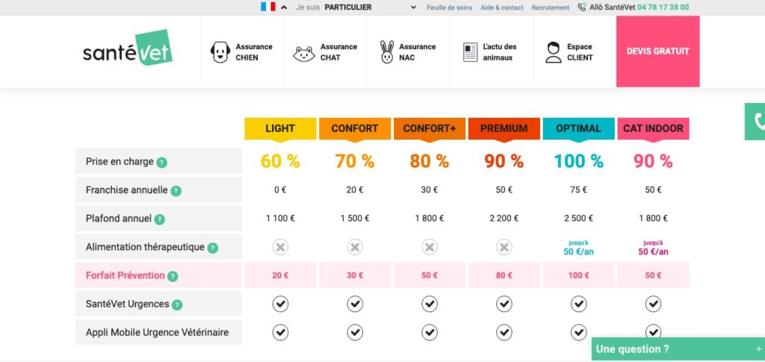Click the CONFORT+ SantéVet Urgences checkmark
Viewport: 765px width, 362px height.
[430, 304]
